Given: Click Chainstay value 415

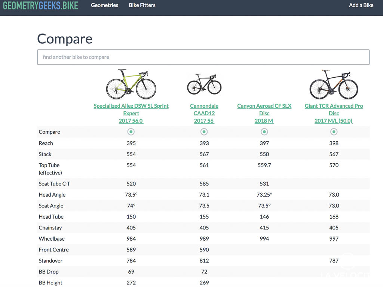Looking at the screenshot, I should [264, 228].
